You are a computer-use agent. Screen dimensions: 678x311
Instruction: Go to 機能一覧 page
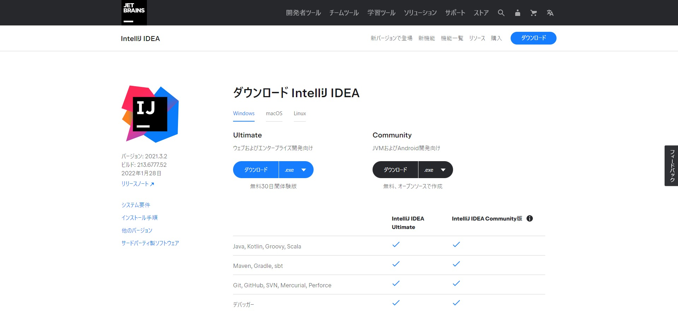point(452,38)
